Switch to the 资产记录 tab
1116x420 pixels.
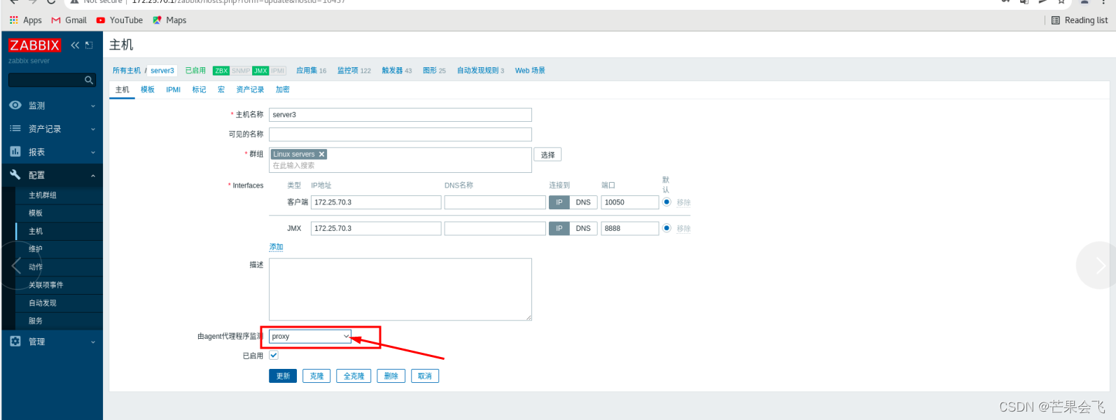tap(250, 90)
